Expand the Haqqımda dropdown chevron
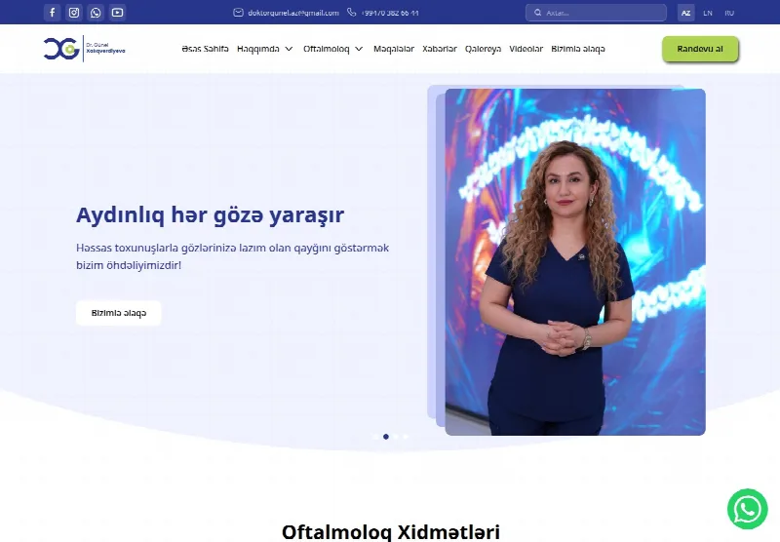 click(289, 49)
